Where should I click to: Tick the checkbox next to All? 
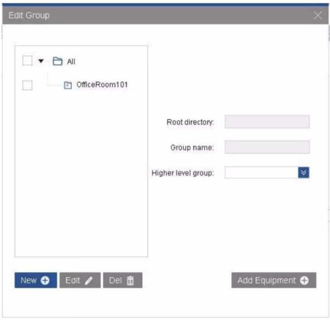pos(27,61)
